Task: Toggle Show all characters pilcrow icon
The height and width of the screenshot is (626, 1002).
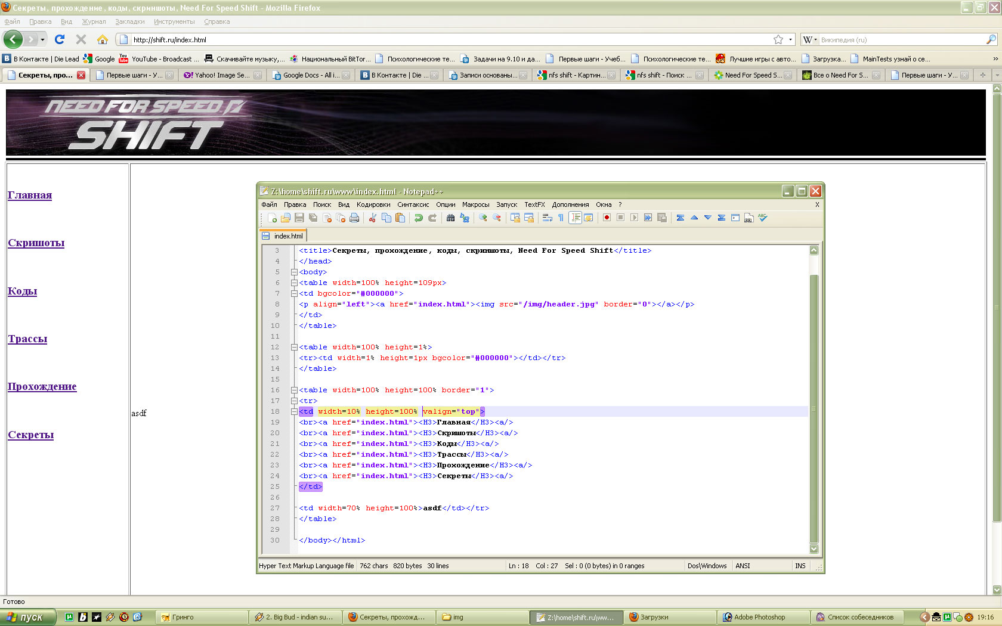Action: [x=561, y=218]
